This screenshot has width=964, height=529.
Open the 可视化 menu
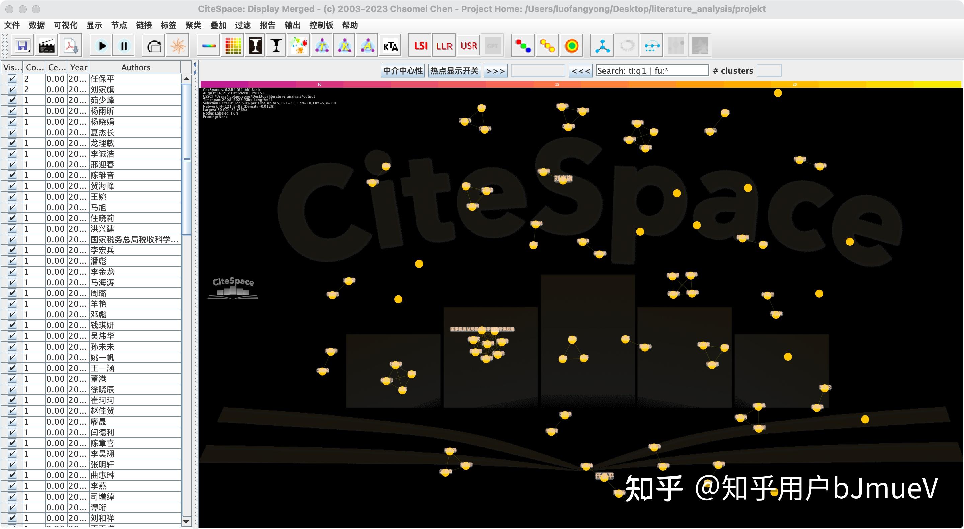point(66,25)
